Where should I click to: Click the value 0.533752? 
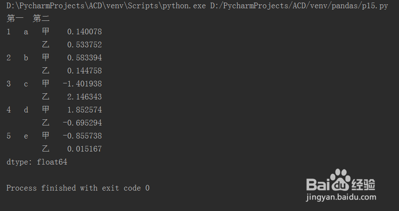point(85,45)
